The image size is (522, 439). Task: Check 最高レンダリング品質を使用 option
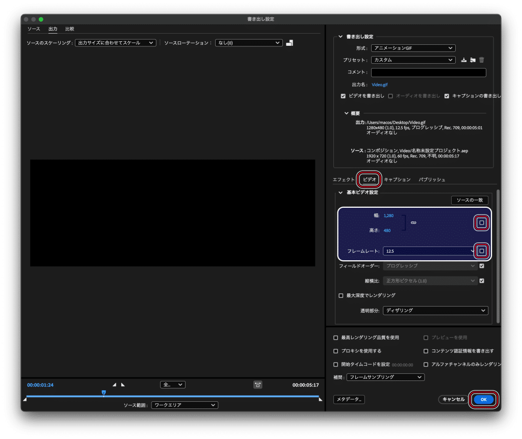[x=335, y=338]
